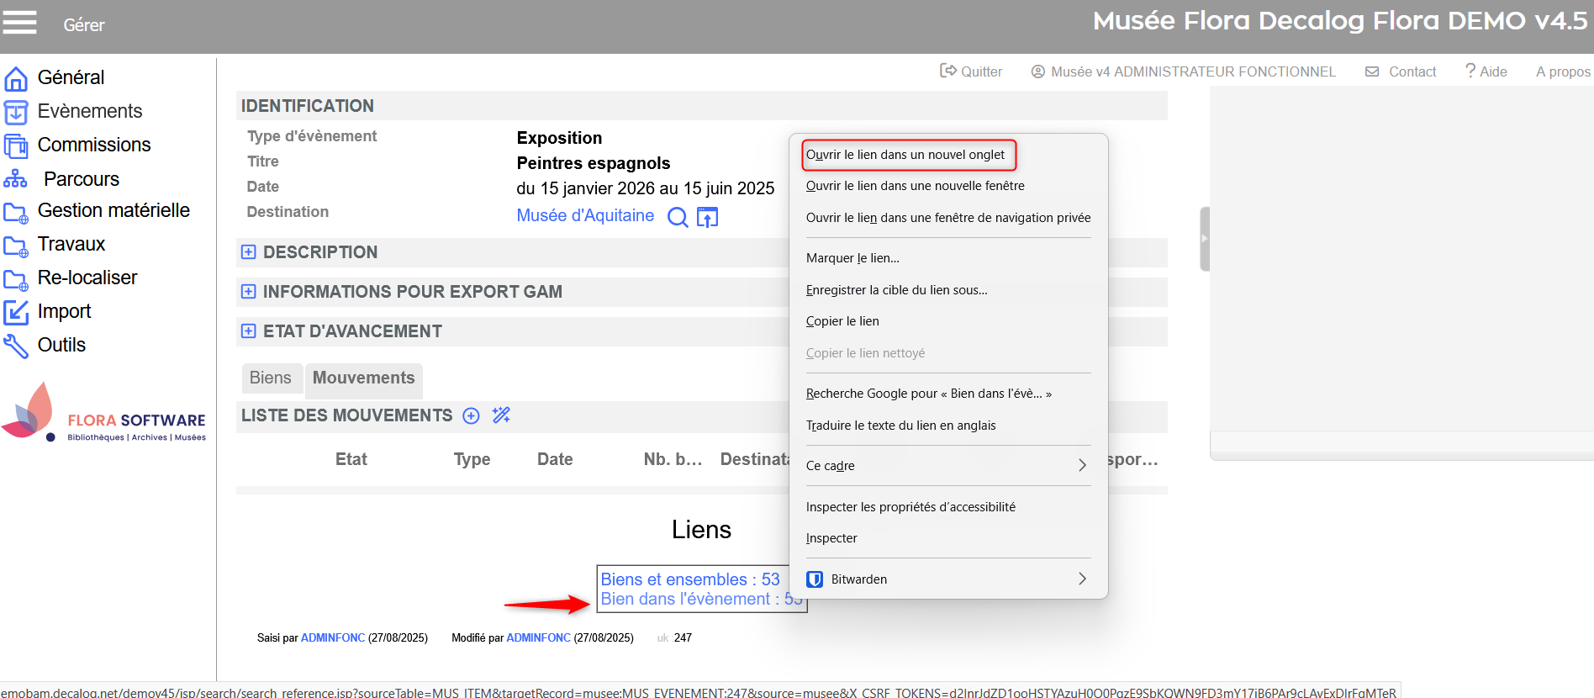The image size is (1594, 698).
Task: Click the Import icon in sidebar
Action: pos(16,312)
